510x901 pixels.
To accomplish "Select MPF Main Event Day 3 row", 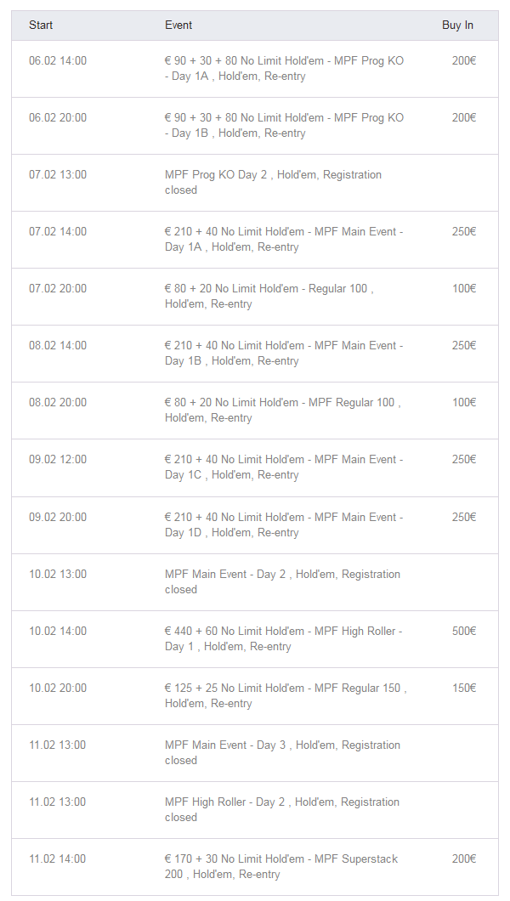I will [x=282, y=753].
